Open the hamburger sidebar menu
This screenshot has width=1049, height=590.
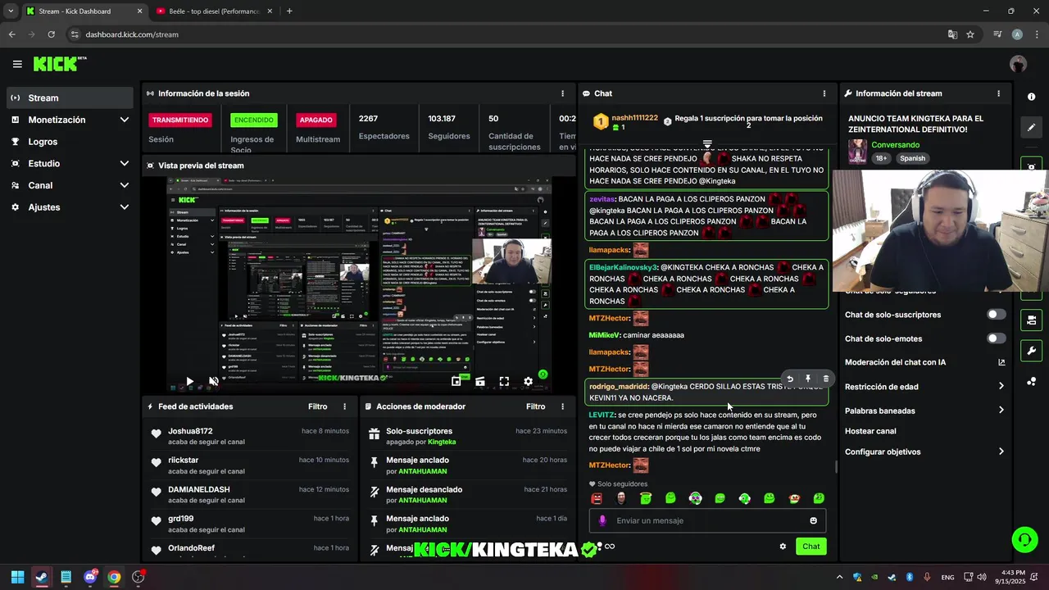point(17,64)
